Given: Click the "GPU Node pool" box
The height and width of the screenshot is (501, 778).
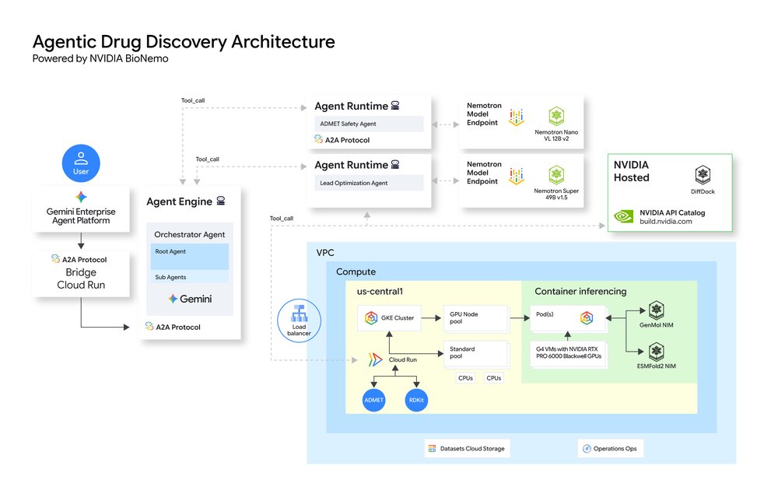Looking at the screenshot, I should tap(476, 318).
